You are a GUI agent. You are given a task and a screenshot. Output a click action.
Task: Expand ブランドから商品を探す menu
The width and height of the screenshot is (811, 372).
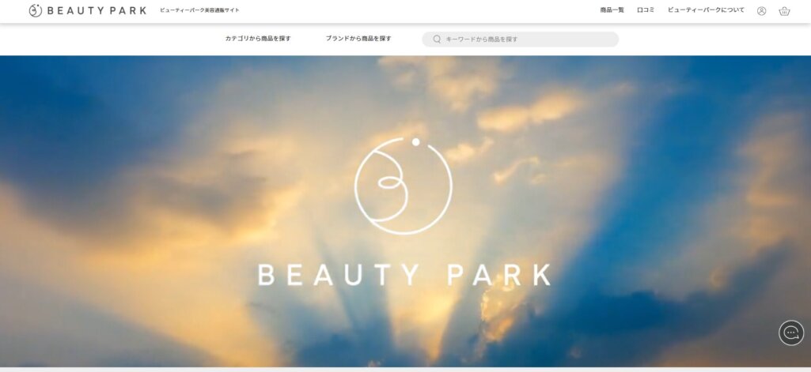(x=358, y=39)
